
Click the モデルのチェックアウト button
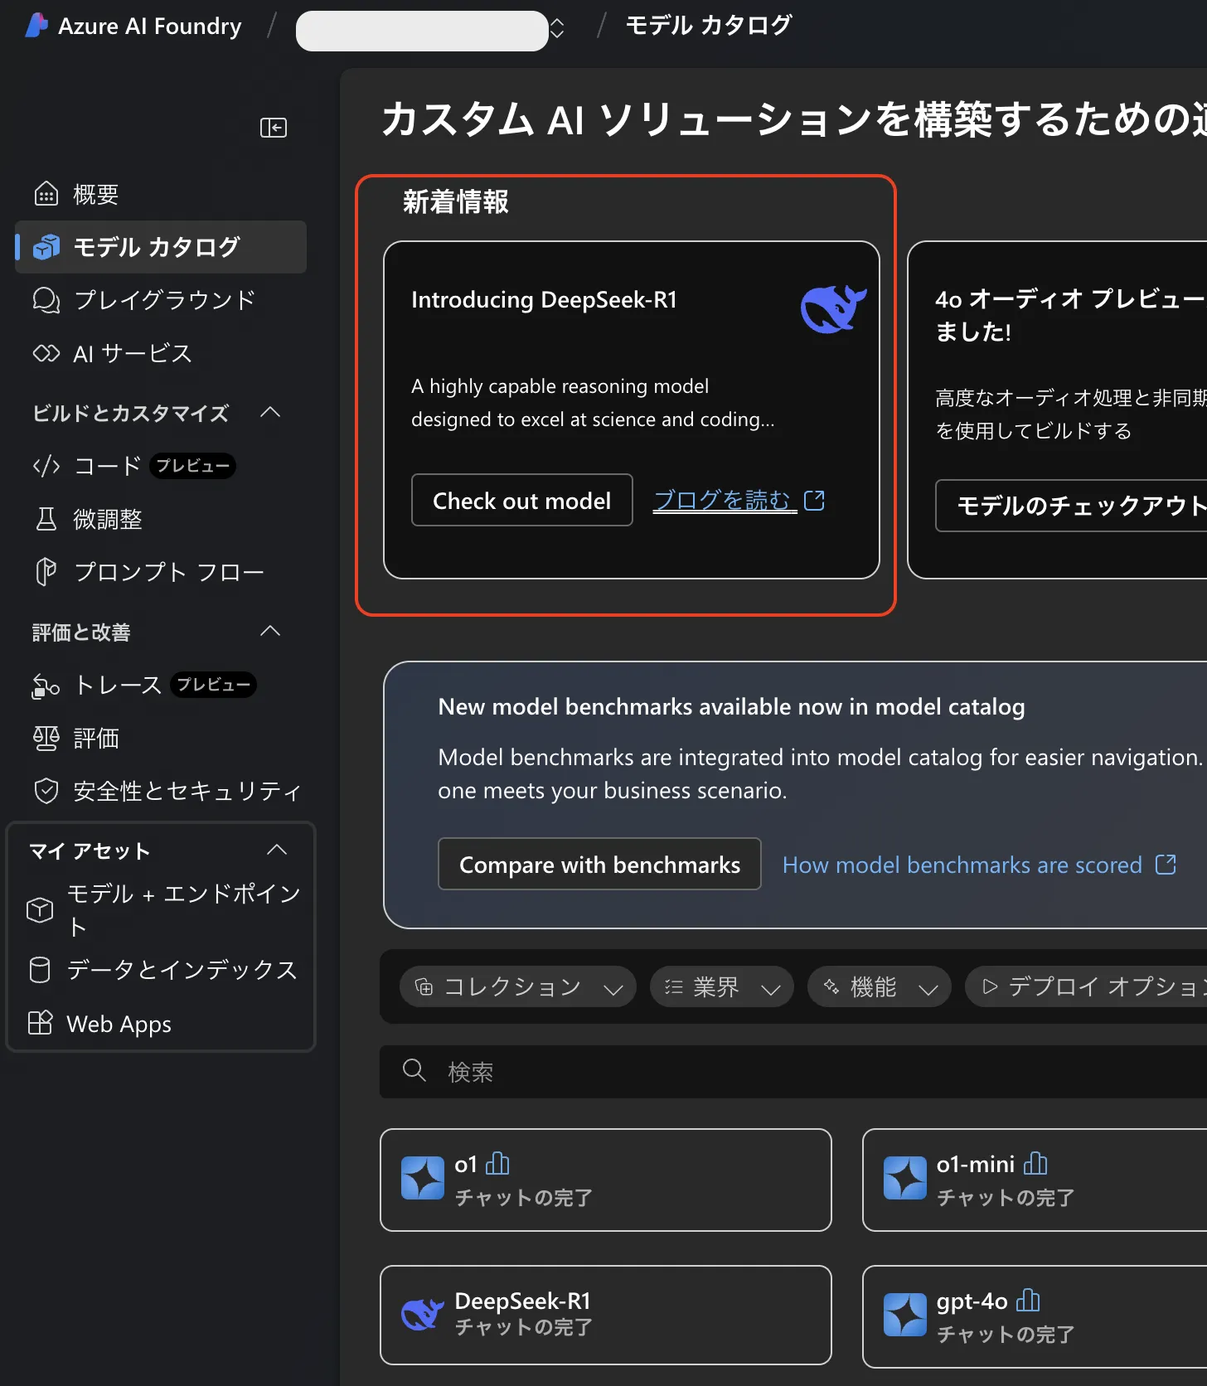(1071, 506)
